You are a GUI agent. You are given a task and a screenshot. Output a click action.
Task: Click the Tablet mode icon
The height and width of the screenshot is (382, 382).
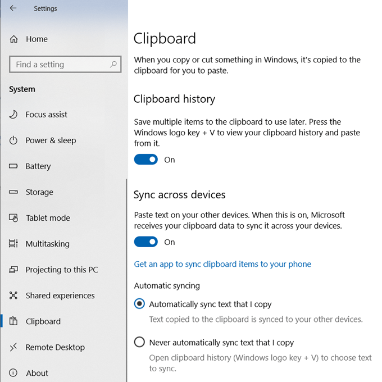[x=13, y=218]
